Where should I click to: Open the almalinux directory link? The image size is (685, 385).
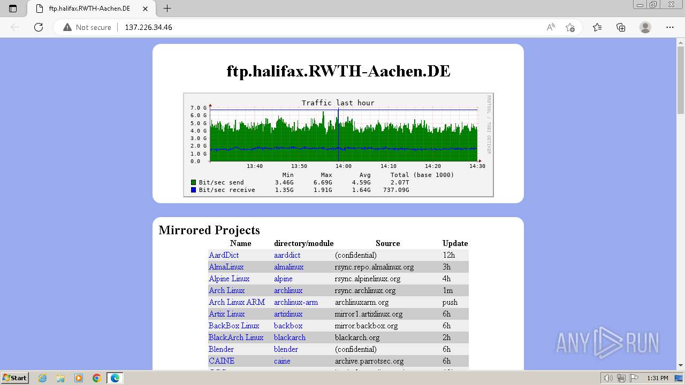click(x=289, y=267)
